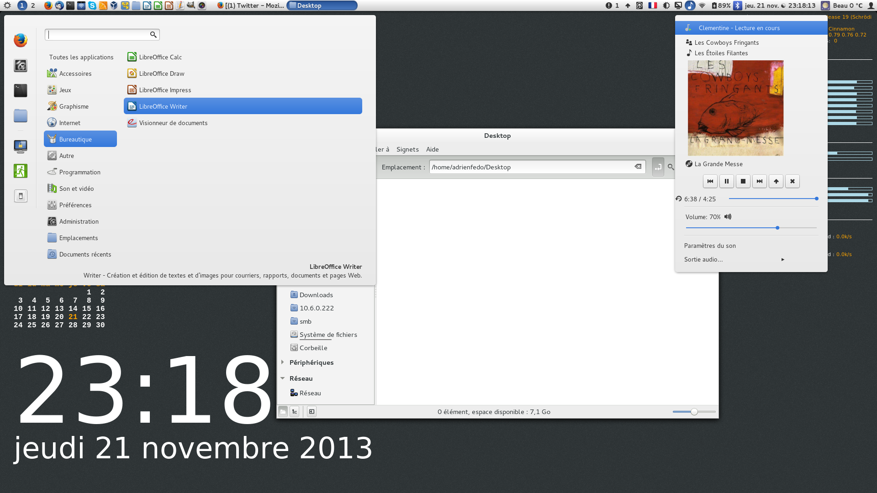Click the French keyboard layout flag
The width and height of the screenshot is (877, 493).
point(653,5)
